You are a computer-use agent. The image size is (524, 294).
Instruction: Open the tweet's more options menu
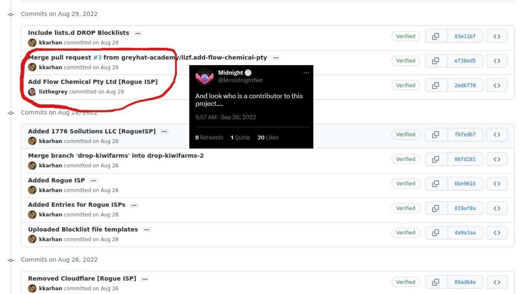[306, 72]
